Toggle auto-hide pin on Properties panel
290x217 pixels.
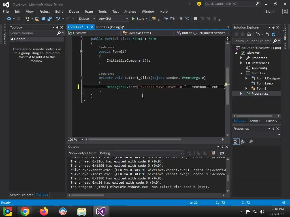click(x=273, y=129)
